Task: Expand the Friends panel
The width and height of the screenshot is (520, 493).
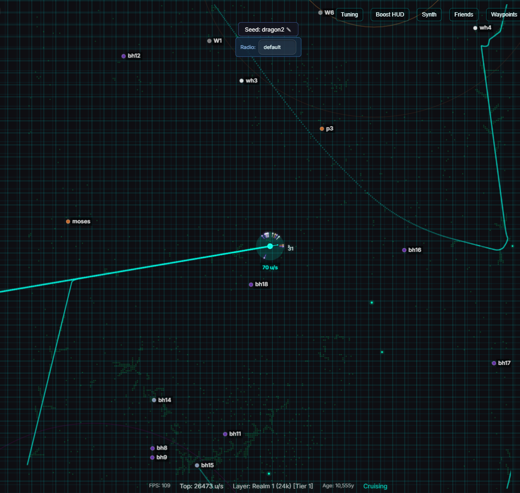Action: point(463,15)
